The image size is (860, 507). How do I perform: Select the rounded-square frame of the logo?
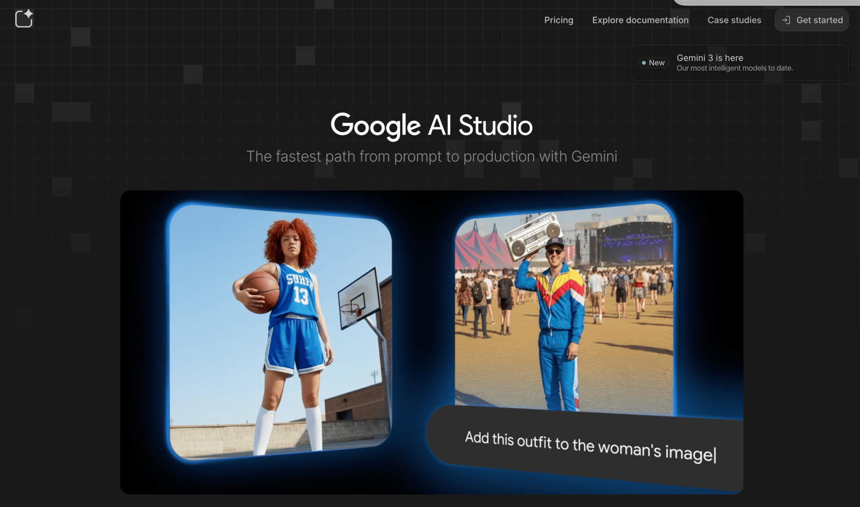tap(21, 21)
